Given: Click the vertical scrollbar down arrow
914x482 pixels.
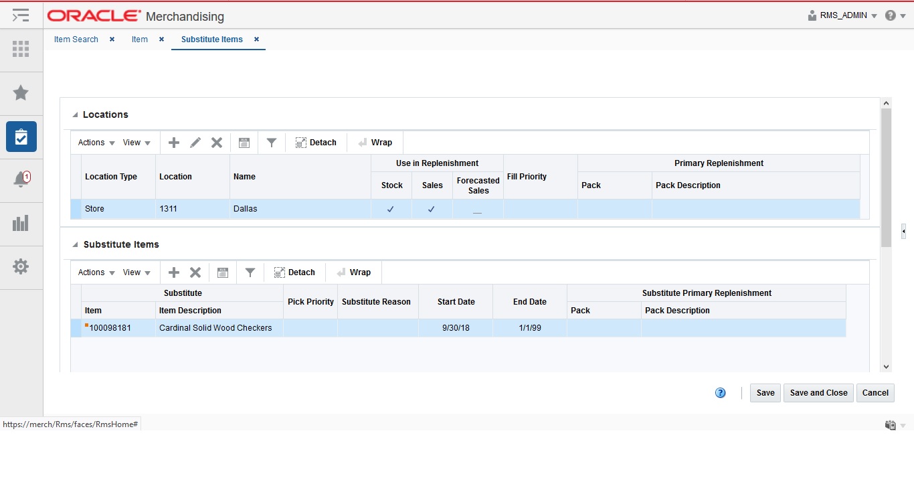Looking at the screenshot, I should pyautogui.click(x=887, y=367).
